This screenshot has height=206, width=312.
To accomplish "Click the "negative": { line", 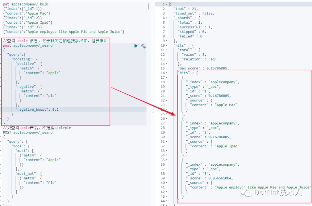I will 29,87.
